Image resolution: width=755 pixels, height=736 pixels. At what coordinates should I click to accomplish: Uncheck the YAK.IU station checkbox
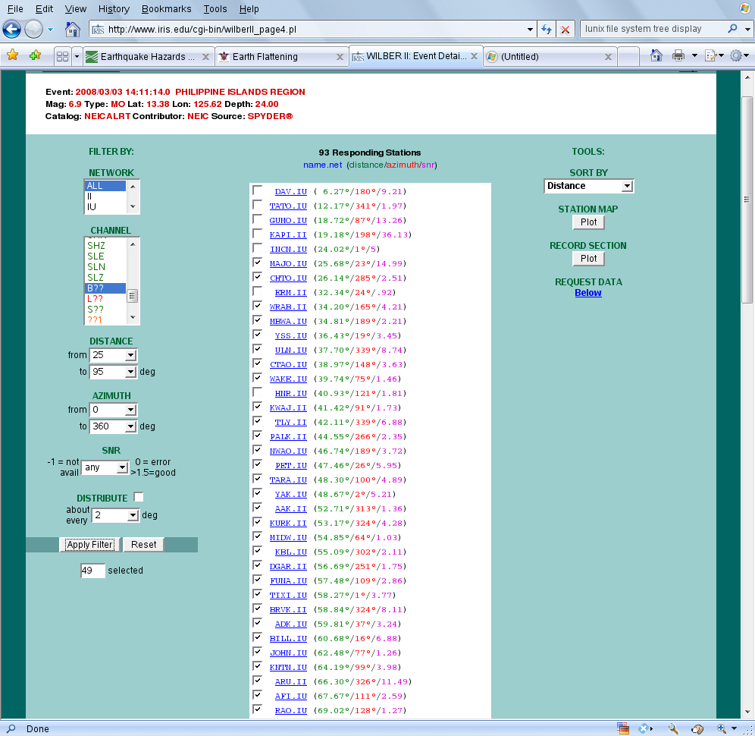[x=258, y=492]
